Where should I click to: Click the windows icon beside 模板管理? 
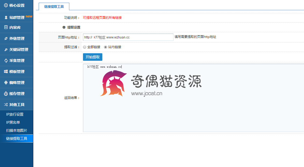coord(6,72)
